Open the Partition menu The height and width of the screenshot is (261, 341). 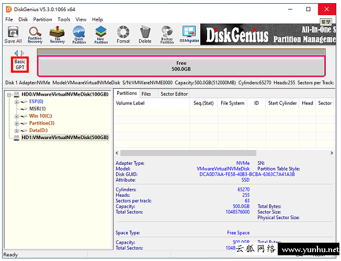click(x=43, y=19)
